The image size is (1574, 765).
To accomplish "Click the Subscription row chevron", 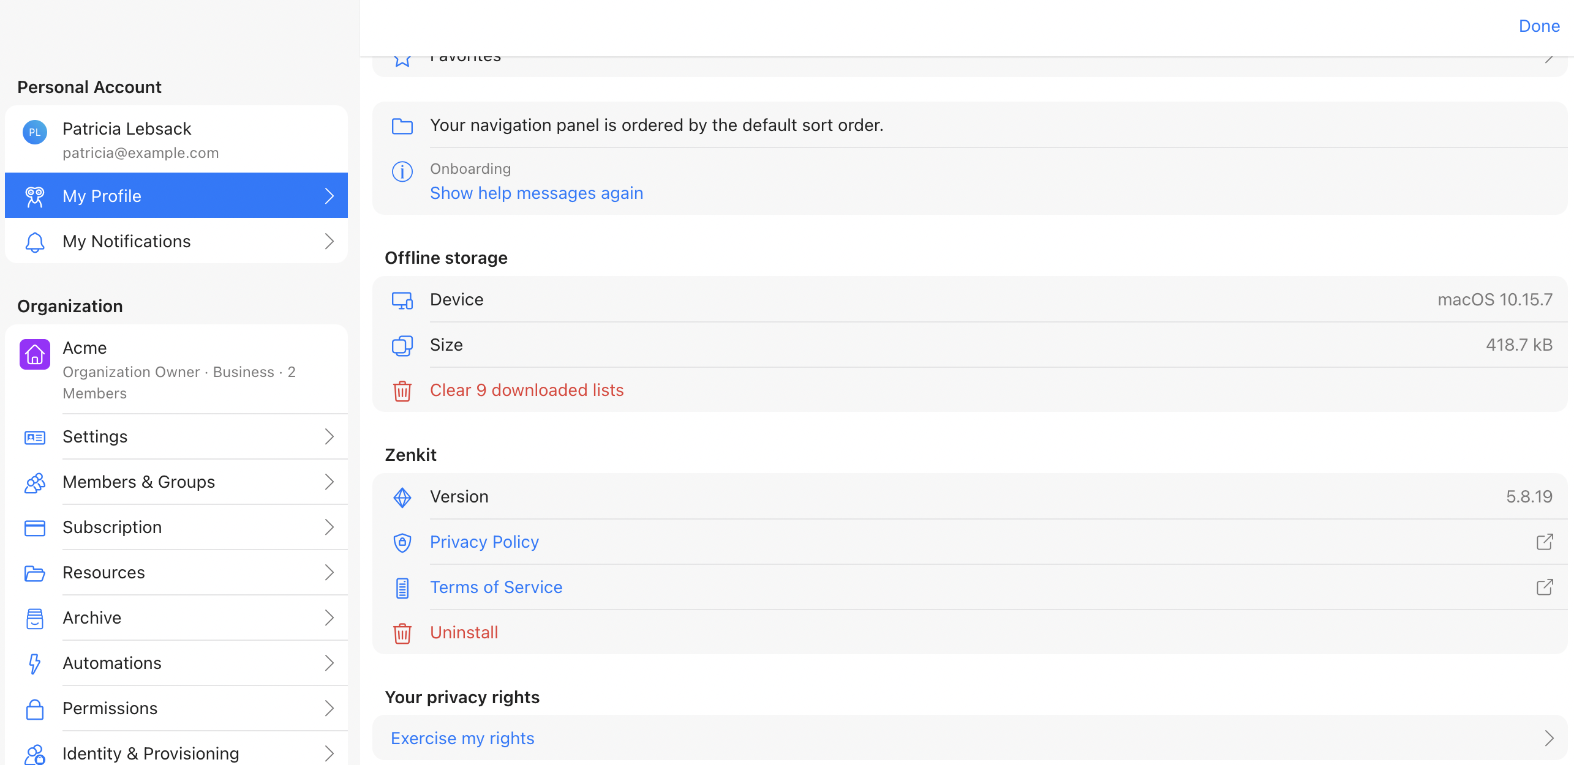I will [329, 527].
